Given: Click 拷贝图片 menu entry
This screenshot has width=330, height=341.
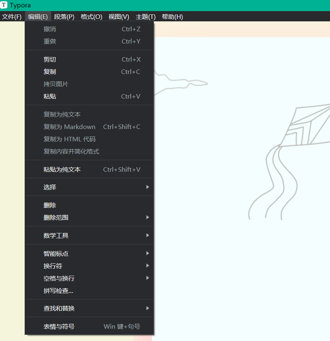Looking at the screenshot, I should click(x=89, y=84).
